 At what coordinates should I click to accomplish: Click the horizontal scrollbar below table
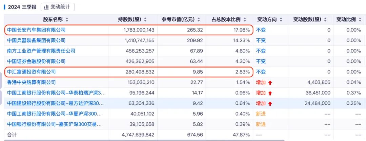click(x=145, y=140)
